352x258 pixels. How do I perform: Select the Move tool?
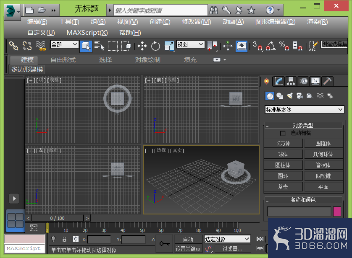tap(142, 46)
